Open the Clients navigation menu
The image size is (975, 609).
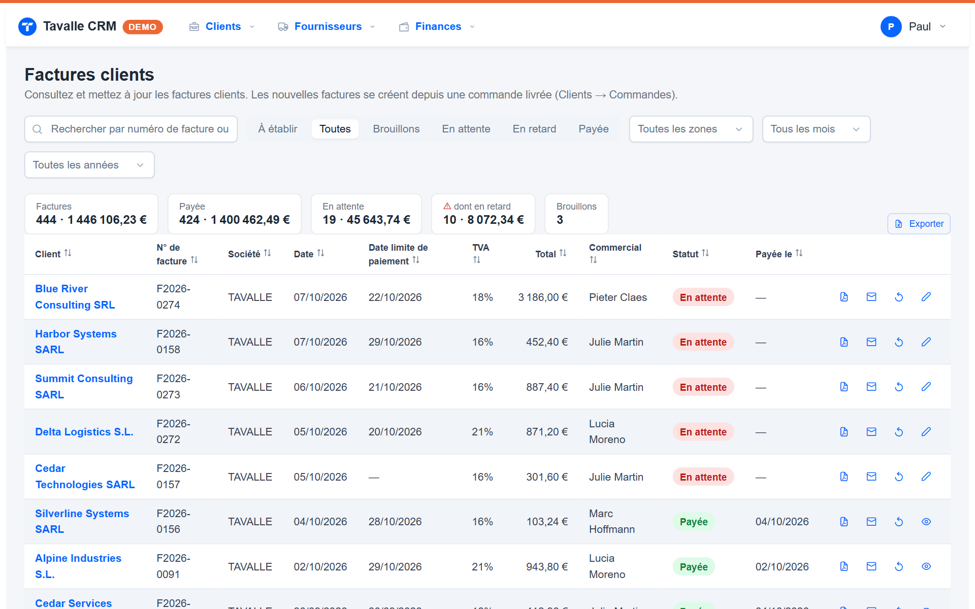coord(222,26)
